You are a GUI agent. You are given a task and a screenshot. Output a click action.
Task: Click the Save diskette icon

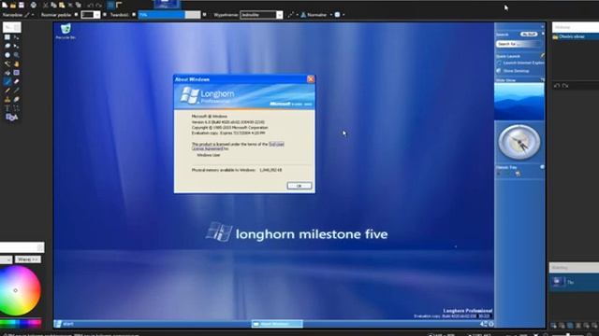[22, 5]
